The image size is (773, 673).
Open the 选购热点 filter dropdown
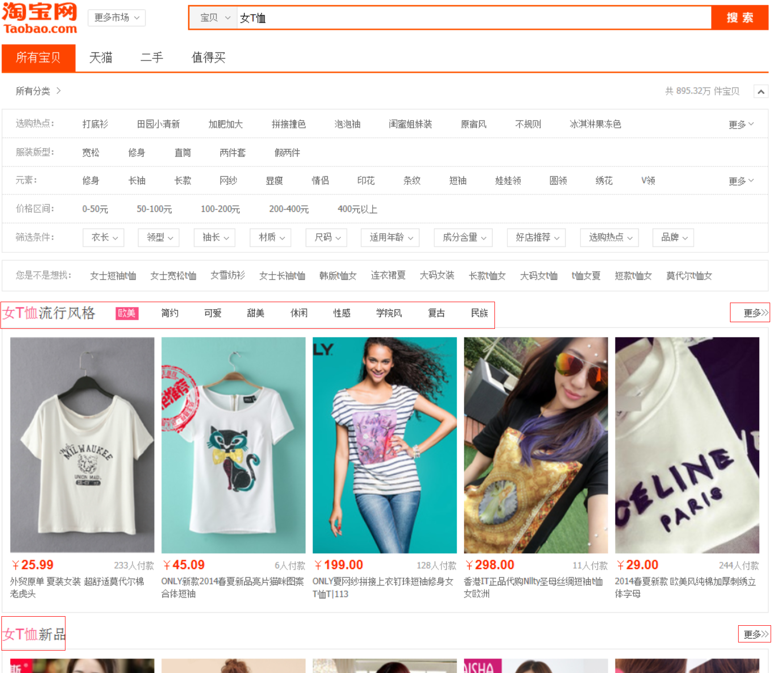click(610, 237)
